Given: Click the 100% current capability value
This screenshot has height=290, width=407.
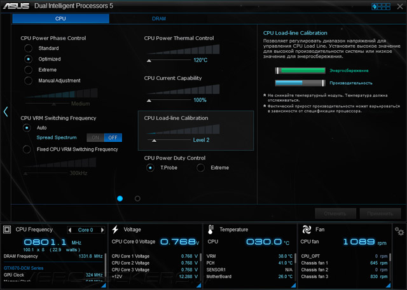Looking at the screenshot, I should pyautogui.click(x=200, y=100).
